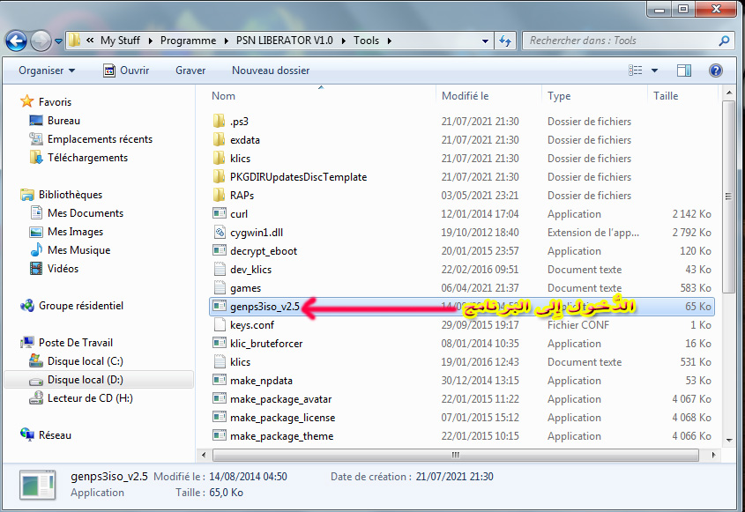The height and width of the screenshot is (512, 745).
Task: Click the Back navigation arrow button
Action: coord(16,41)
